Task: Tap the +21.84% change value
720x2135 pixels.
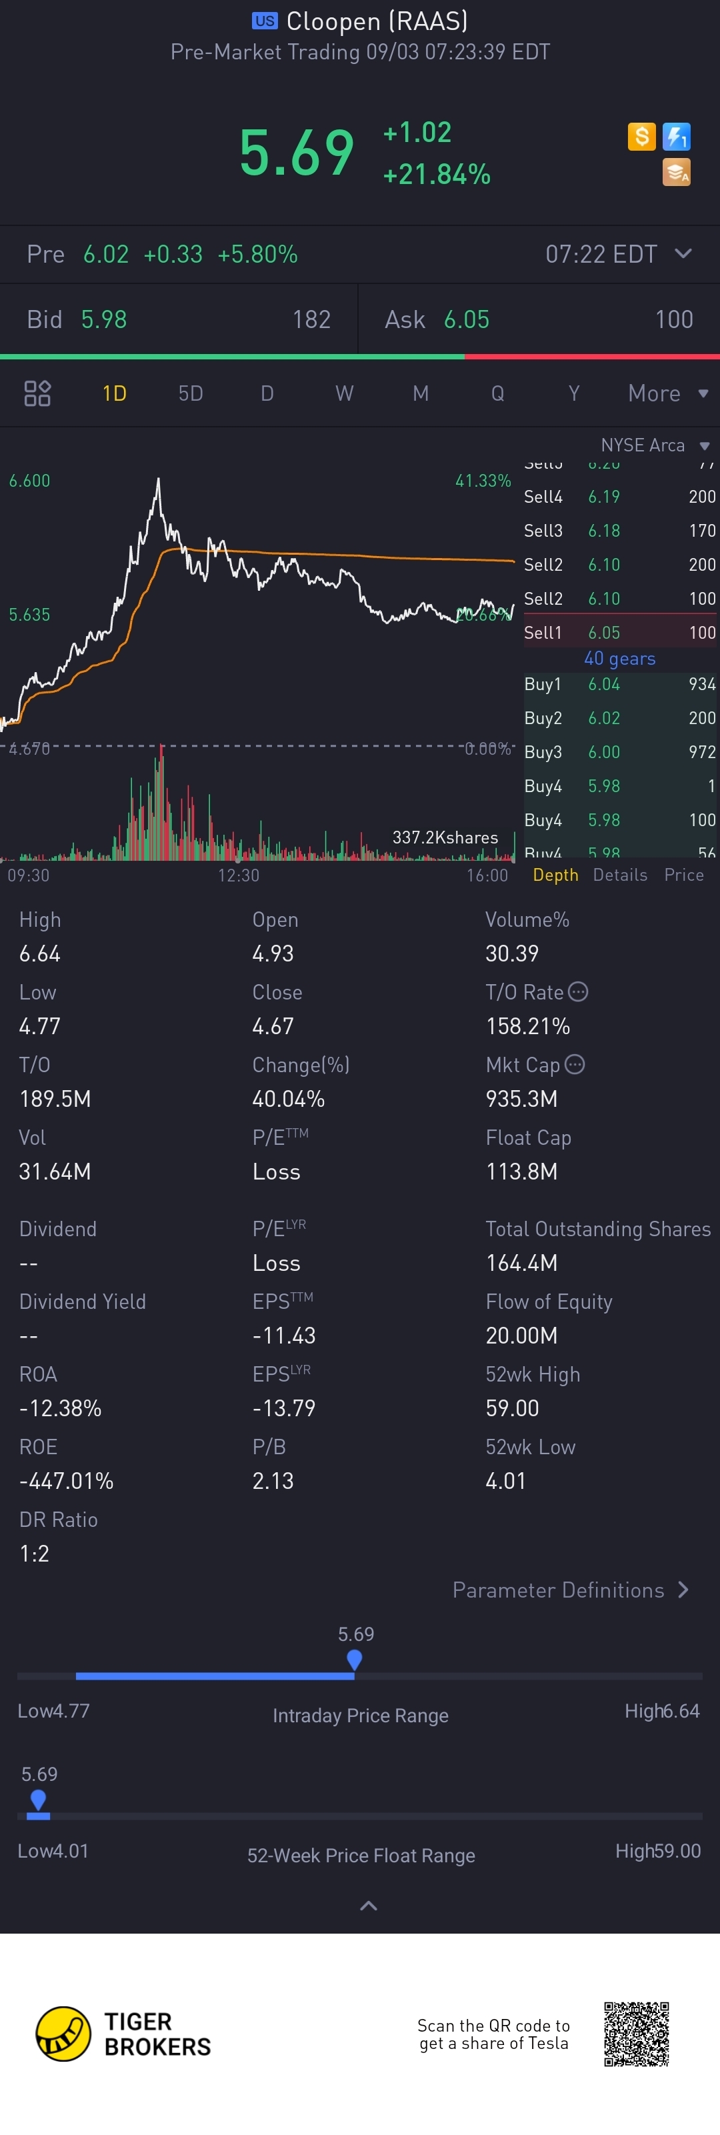Action: click(x=437, y=174)
